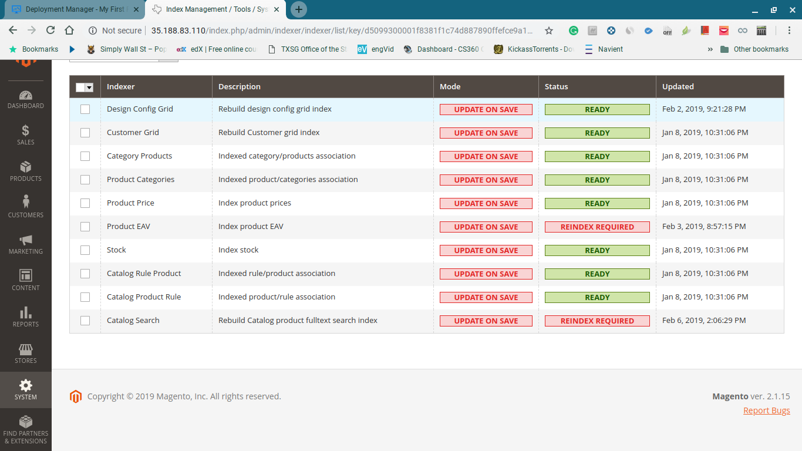Viewport: 802px width, 451px height.
Task: Click the Report Bugs link
Action: point(766,410)
